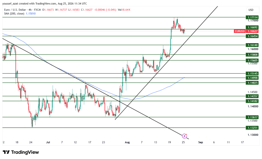Click the Aug date on time axis
This screenshot has width=262, height=159.
click(127, 142)
